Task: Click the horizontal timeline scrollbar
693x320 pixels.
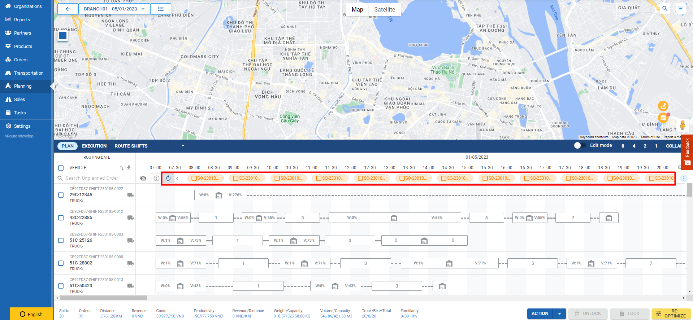Action: [x=104, y=298]
